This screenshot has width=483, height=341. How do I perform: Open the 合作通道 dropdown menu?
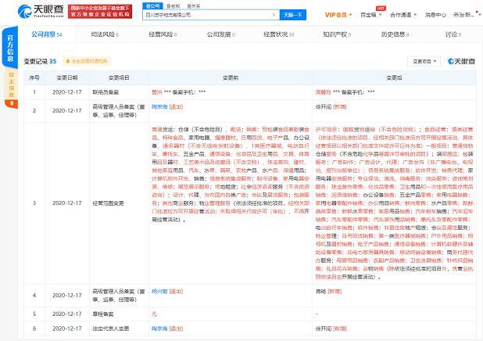403,15
